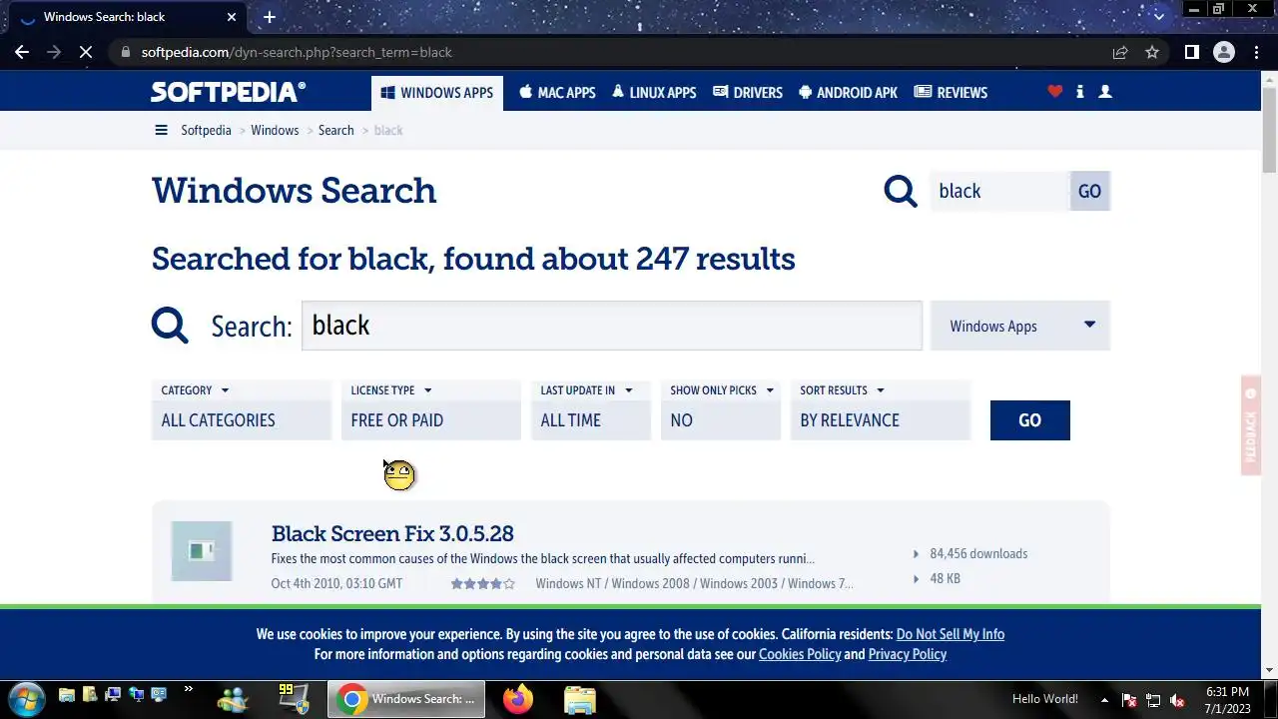Click the Softpedia logo
The width and height of the screenshot is (1278, 719).
coord(228,92)
